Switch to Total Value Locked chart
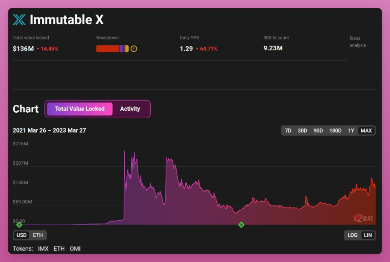This screenshot has height=262, width=390. point(80,109)
